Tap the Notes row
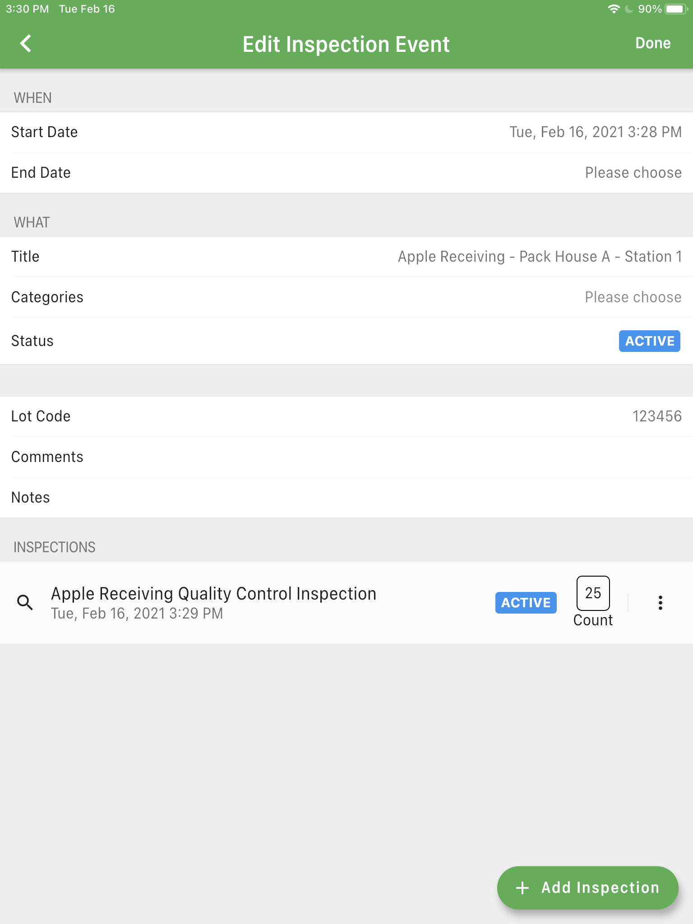This screenshot has height=924, width=693. coord(346,498)
